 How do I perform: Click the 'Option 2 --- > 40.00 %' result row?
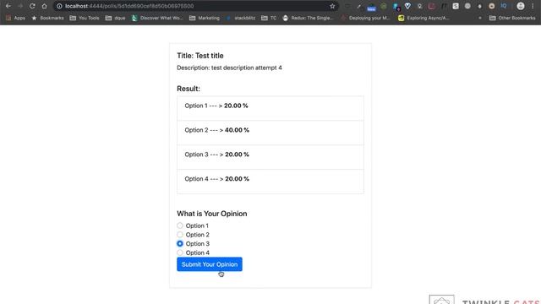point(270,133)
